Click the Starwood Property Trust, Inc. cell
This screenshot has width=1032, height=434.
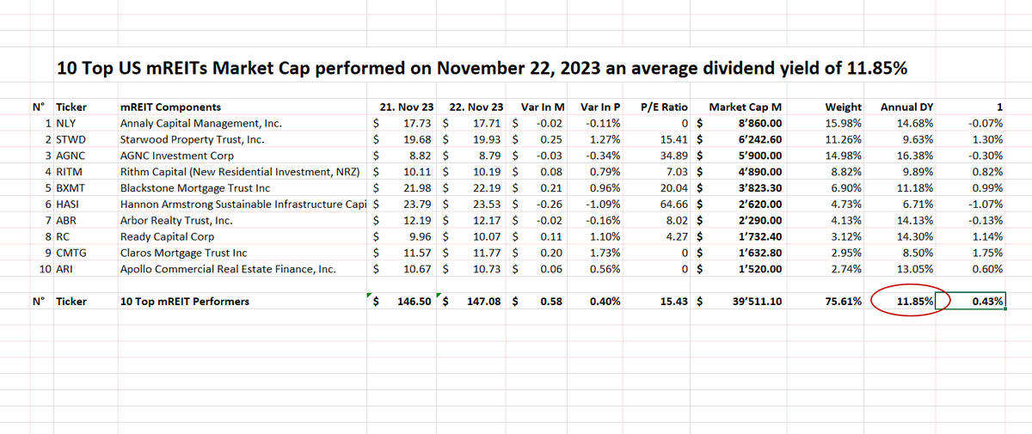coord(192,139)
